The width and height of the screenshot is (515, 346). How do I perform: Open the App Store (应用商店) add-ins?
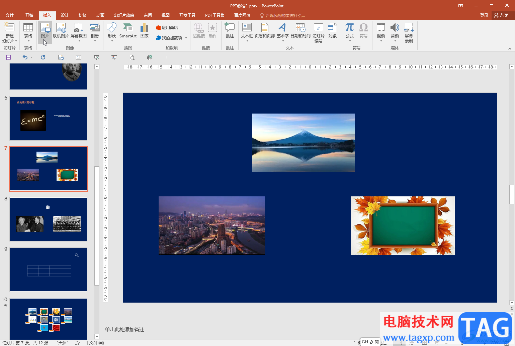(167, 27)
